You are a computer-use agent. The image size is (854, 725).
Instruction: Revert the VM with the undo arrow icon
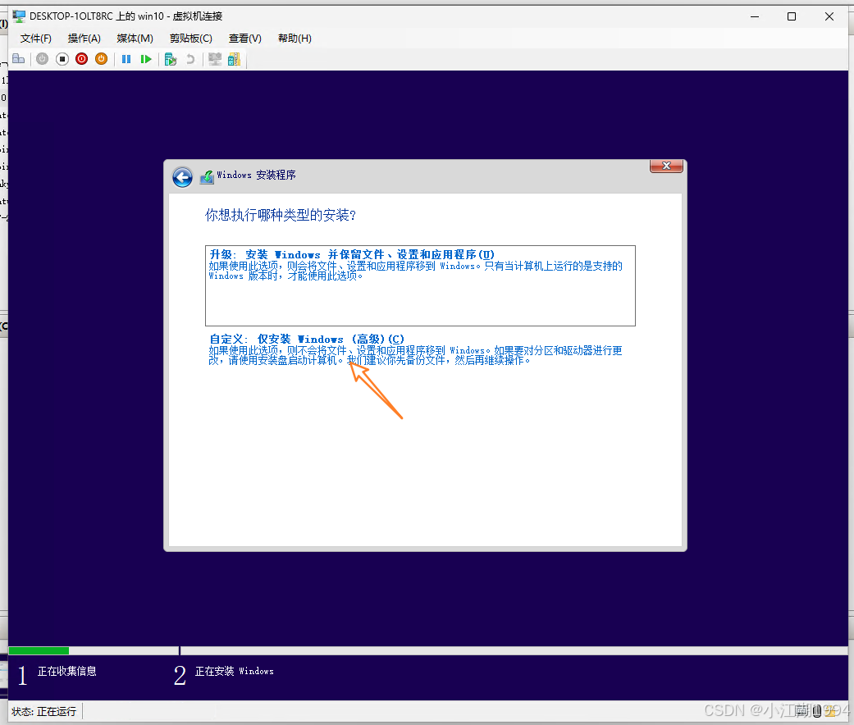tap(190, 59)
